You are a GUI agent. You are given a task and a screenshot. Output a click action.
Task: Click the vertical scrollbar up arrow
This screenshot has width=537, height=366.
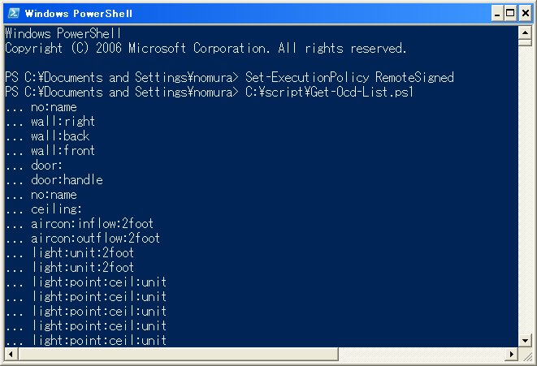(526, 33)
